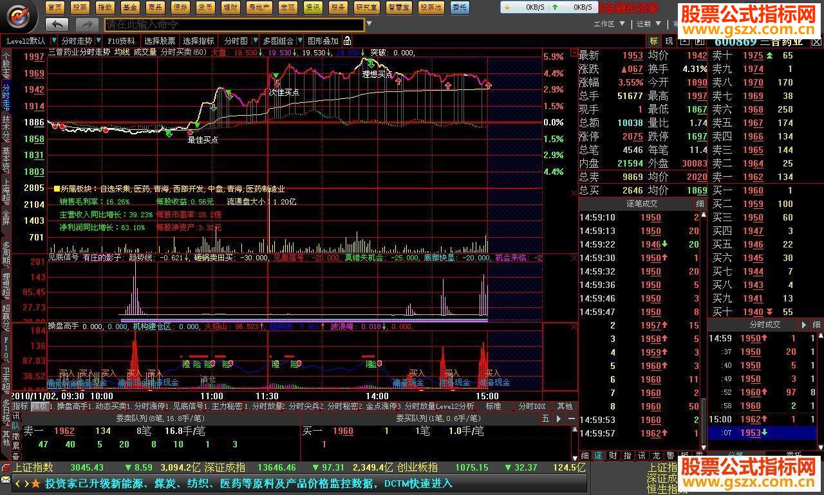Click the command input field
This screenshot has height=495, width=824.
click(234, 24)
